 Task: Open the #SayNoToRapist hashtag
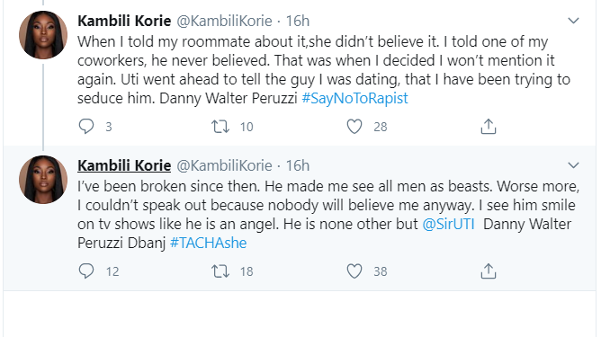(x=354, y=99)
